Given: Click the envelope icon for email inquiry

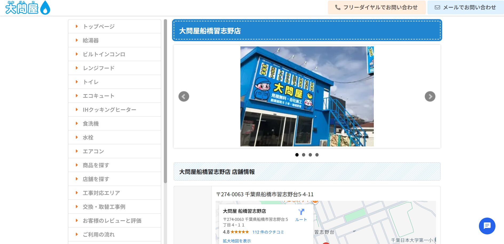Looking at the screenshot, I should point(437,7).
